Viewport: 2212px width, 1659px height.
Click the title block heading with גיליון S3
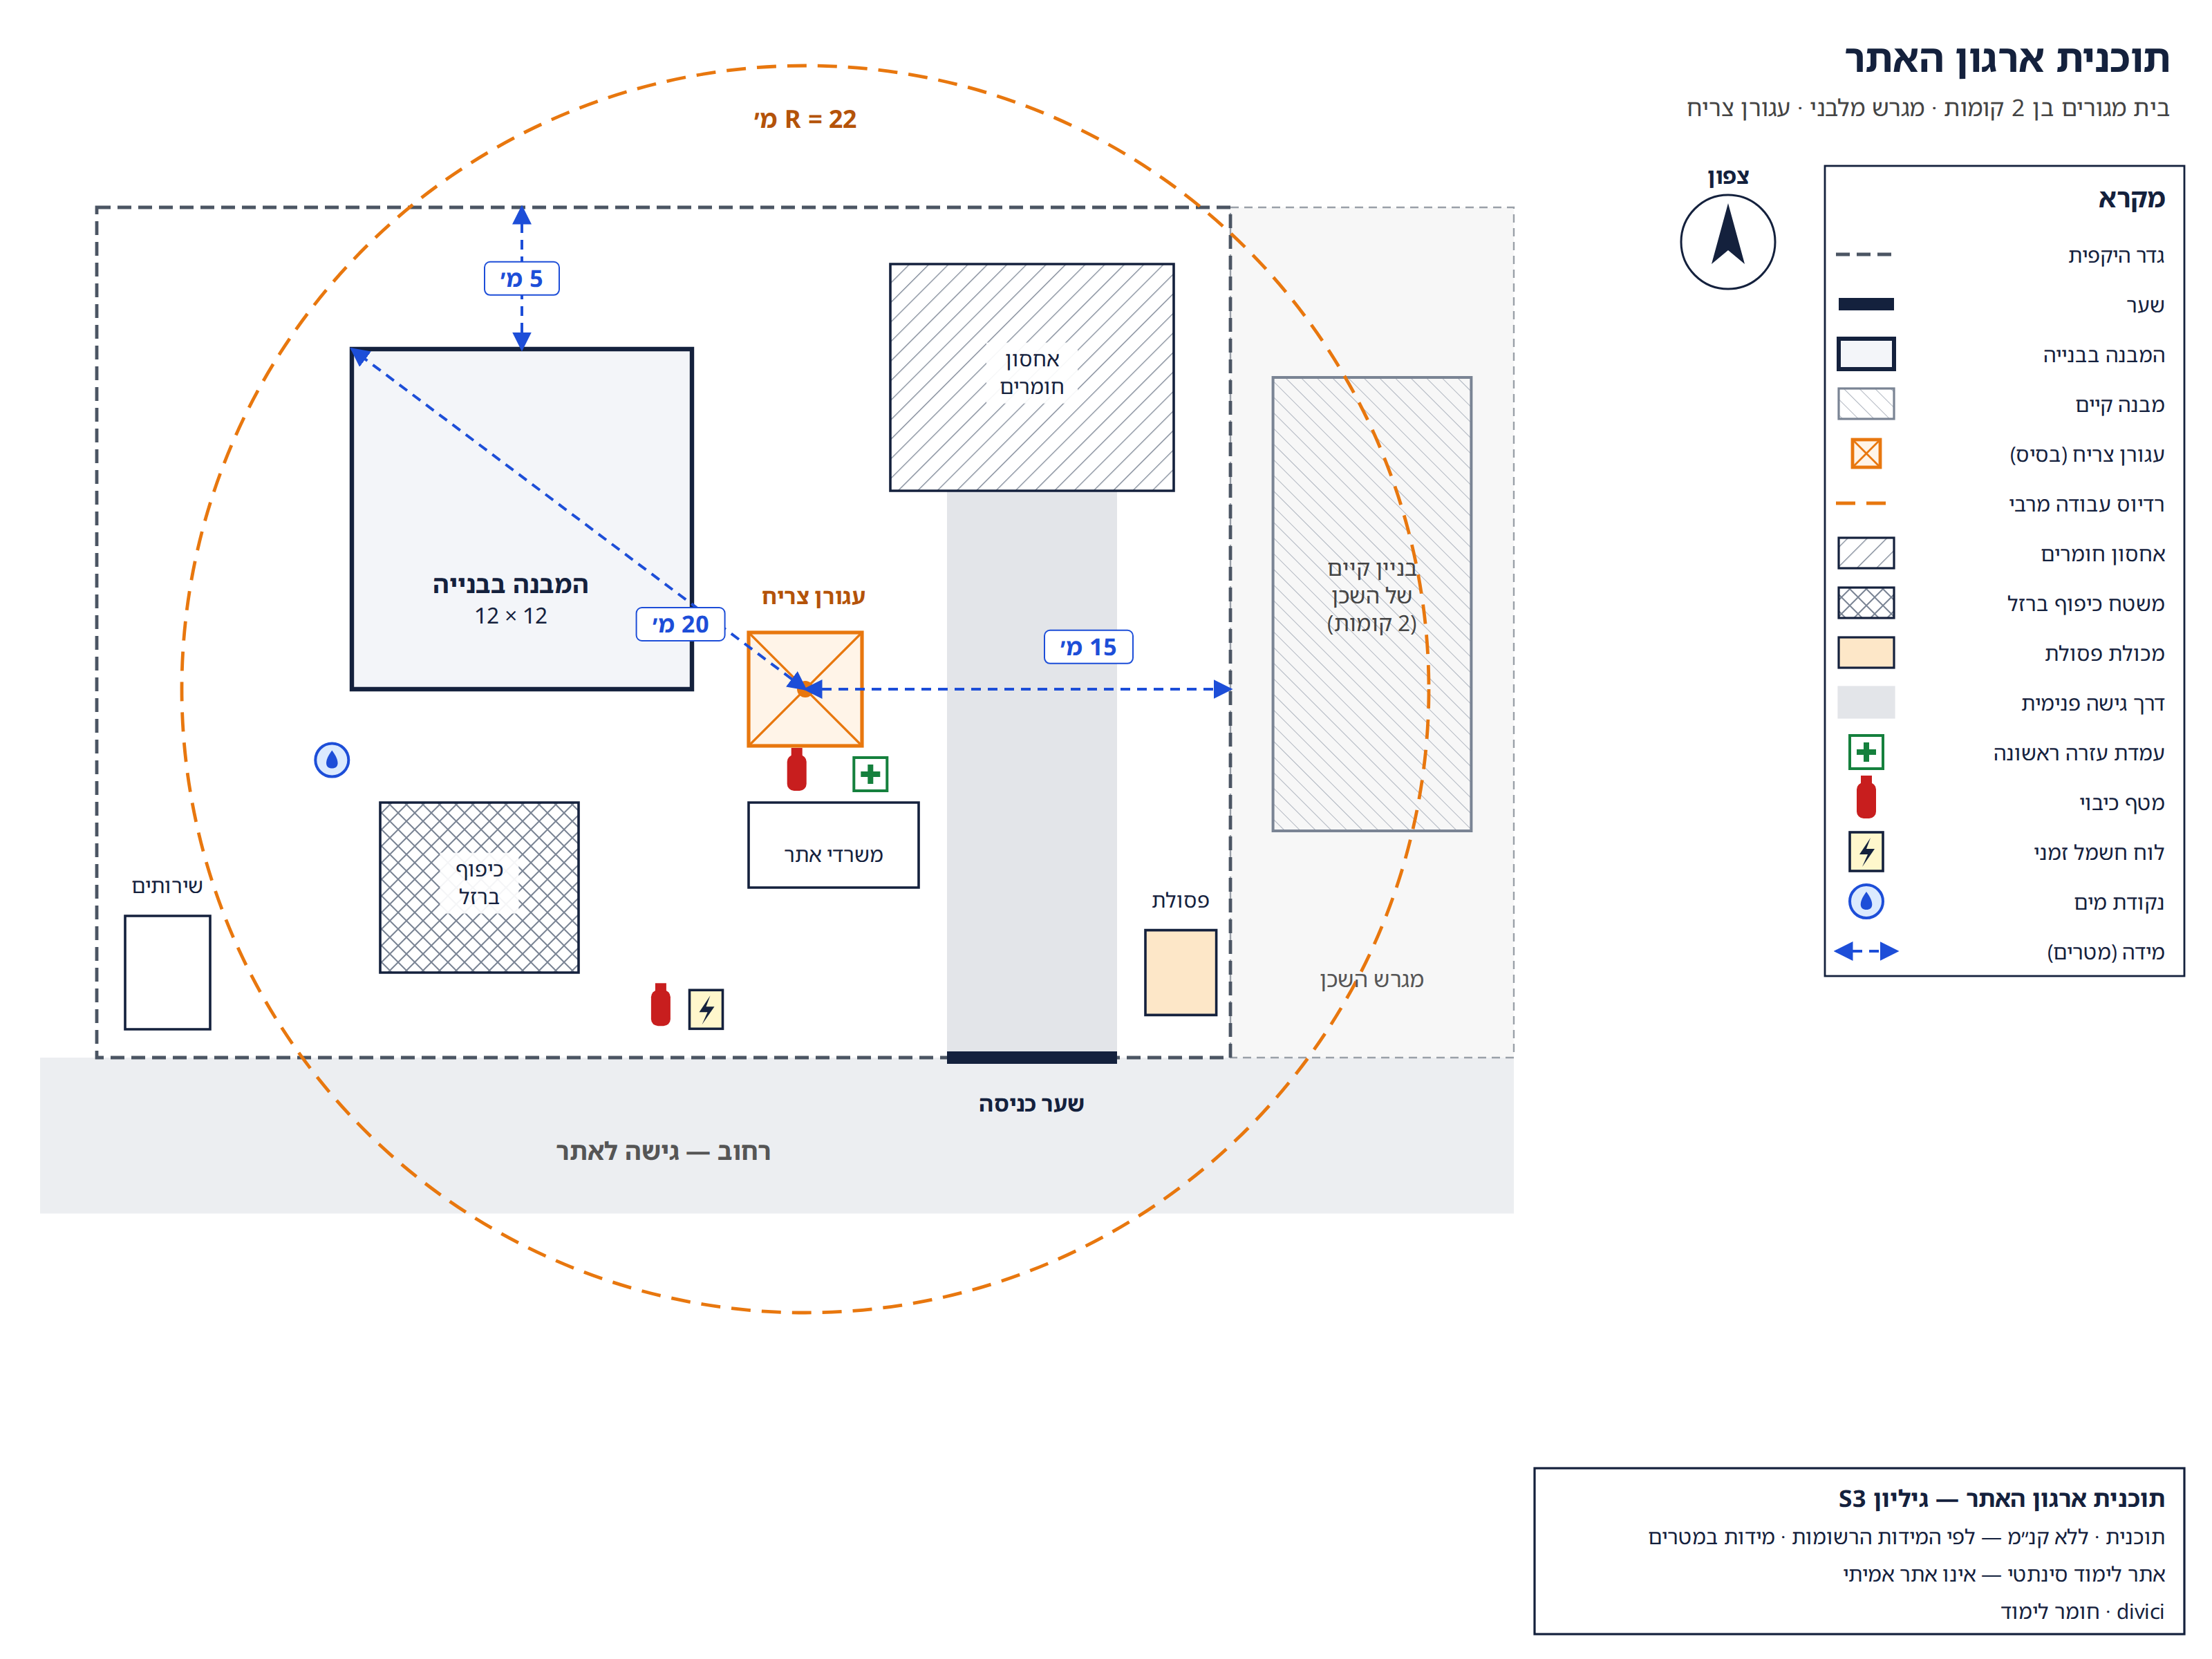pos(2001,1499)
